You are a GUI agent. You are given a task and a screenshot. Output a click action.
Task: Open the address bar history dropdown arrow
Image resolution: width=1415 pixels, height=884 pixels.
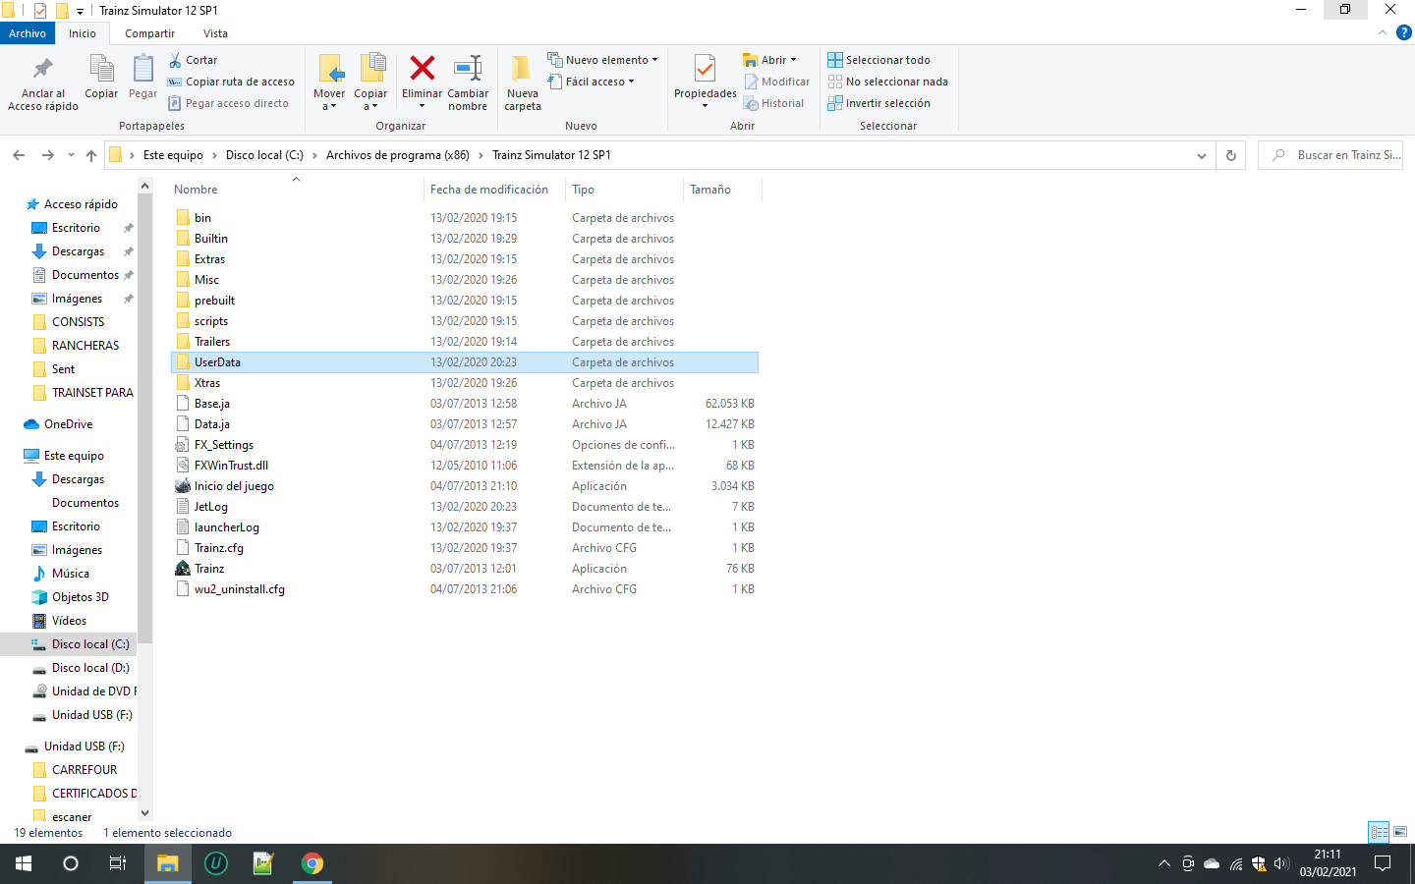pyautogui.click(x=1201, y=155)
